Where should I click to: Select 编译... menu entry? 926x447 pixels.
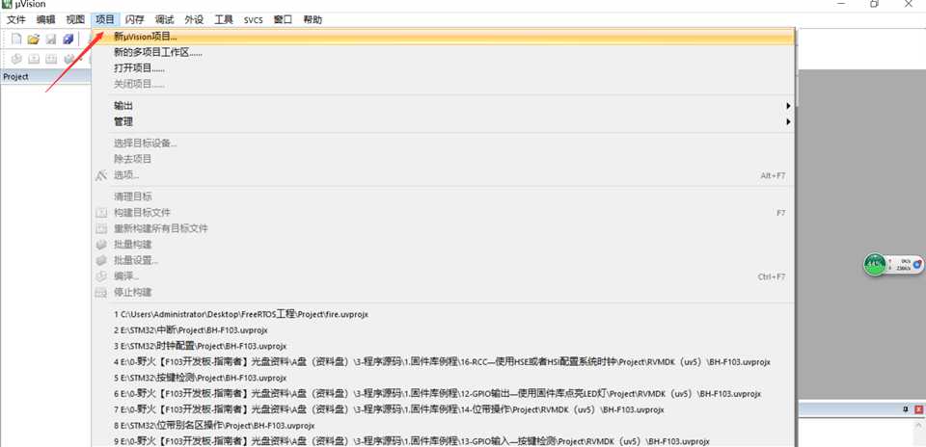point(443,276)
